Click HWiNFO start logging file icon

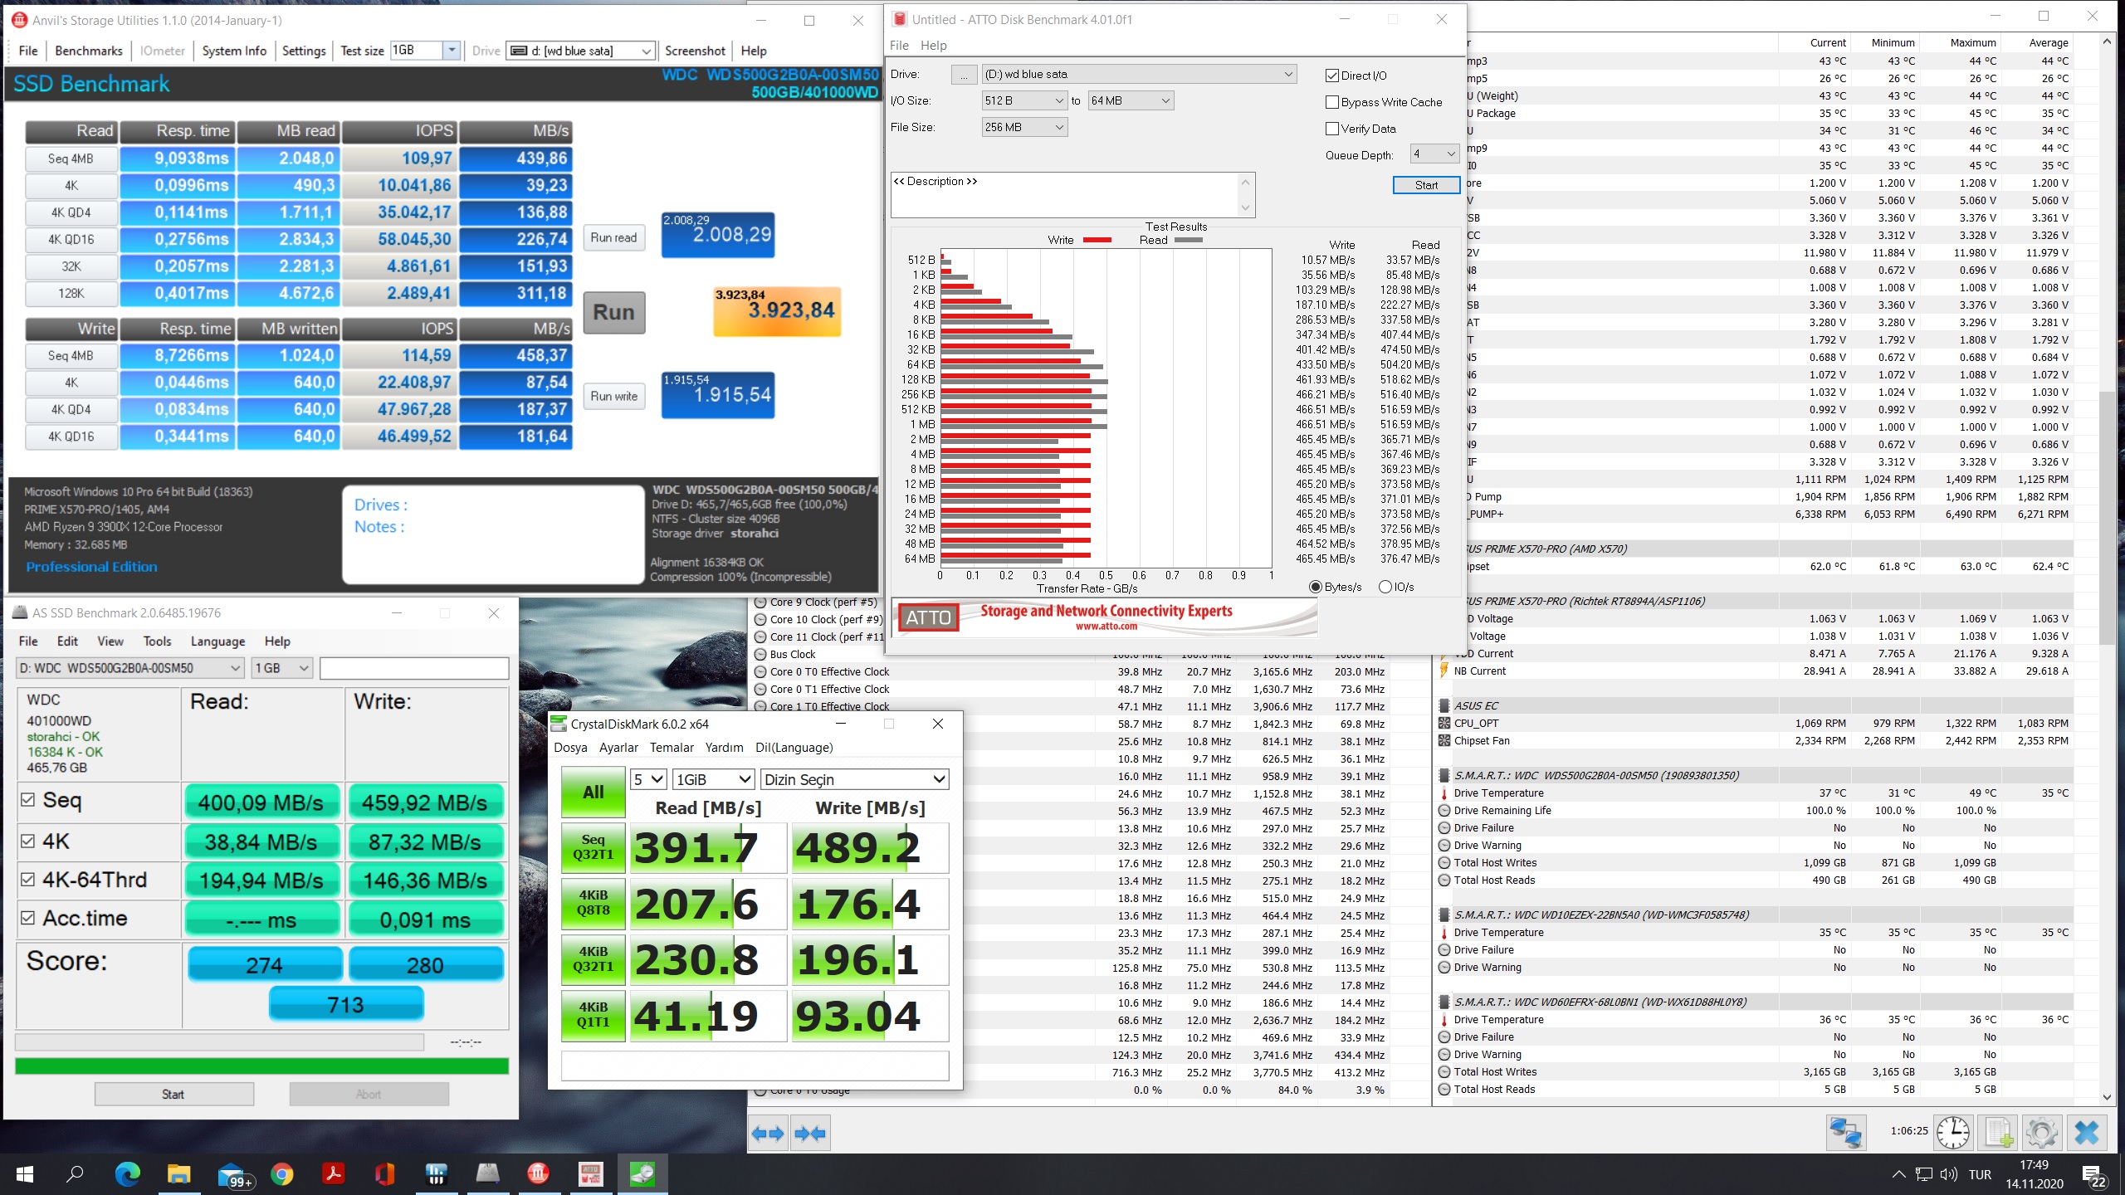point(1998,1133)
